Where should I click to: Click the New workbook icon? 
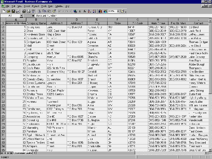[x=4, y=11]
